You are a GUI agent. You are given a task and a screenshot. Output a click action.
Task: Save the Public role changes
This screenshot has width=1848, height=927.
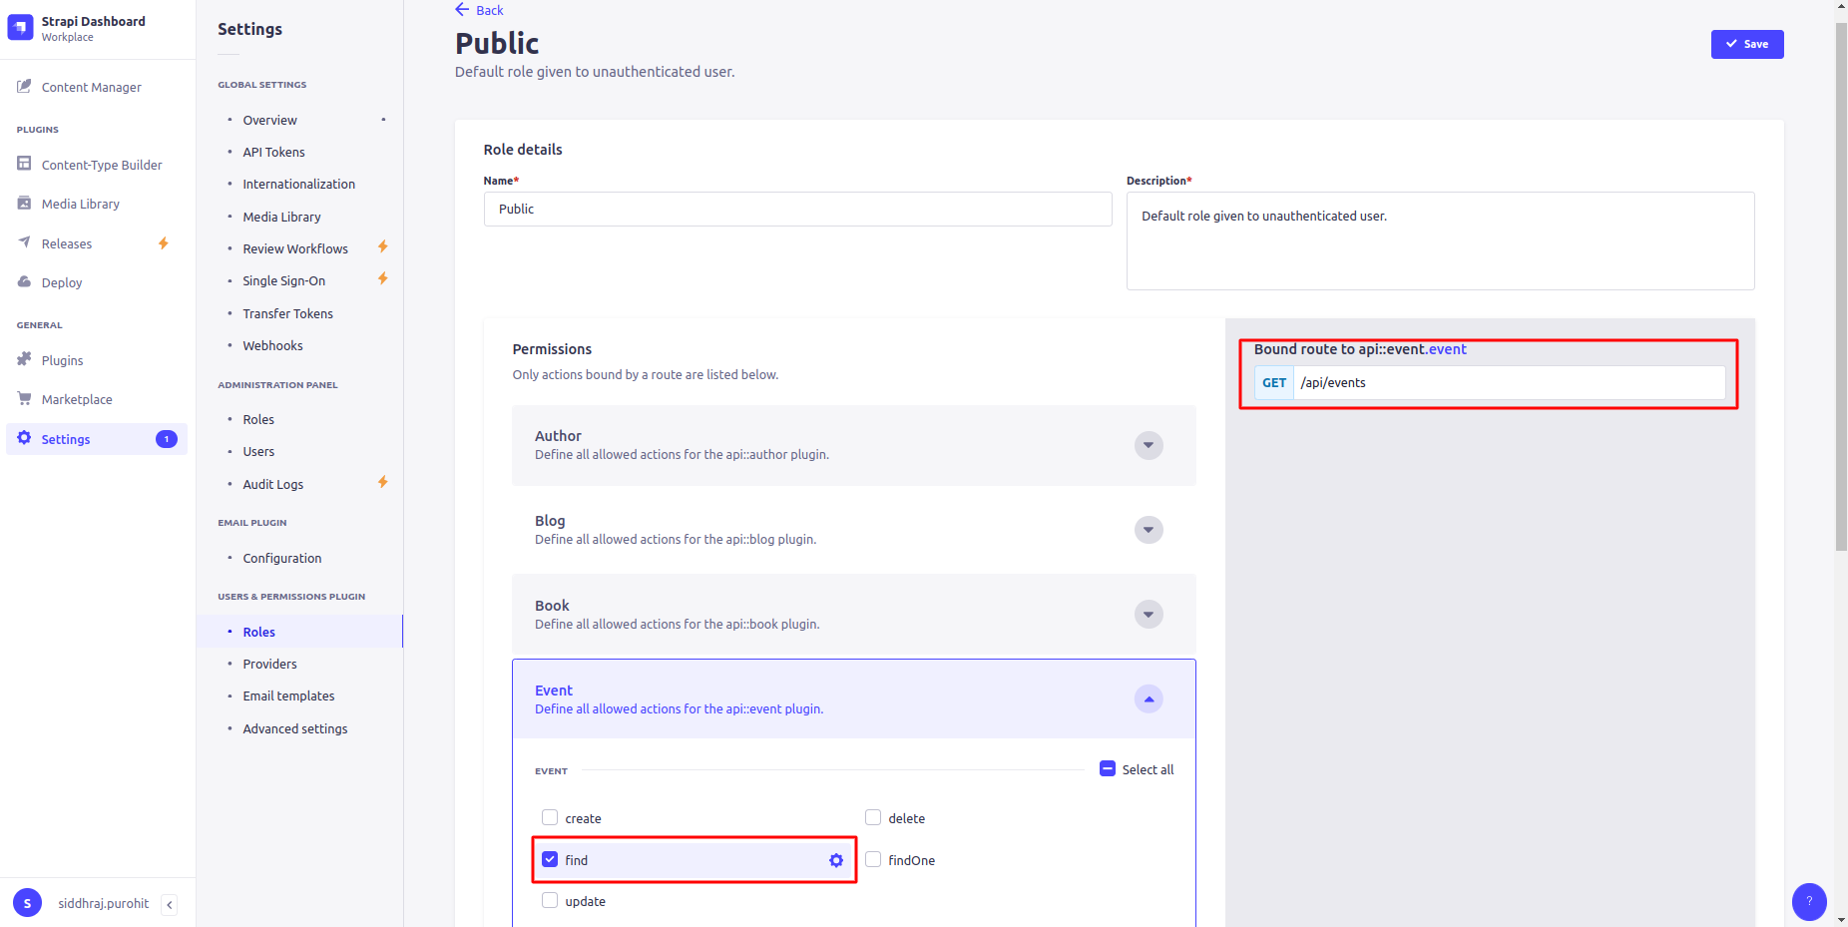click(x=1746, y=44)
